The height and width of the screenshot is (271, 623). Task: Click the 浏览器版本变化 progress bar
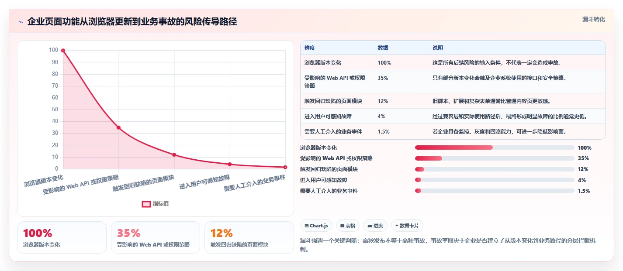pyautogui.click(x=495, y=148)
